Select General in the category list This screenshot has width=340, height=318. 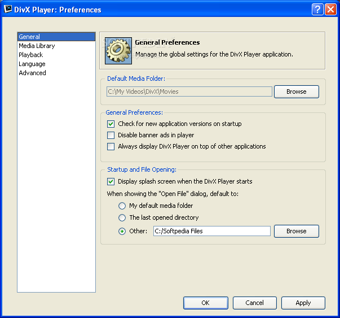tap(56, 37)
